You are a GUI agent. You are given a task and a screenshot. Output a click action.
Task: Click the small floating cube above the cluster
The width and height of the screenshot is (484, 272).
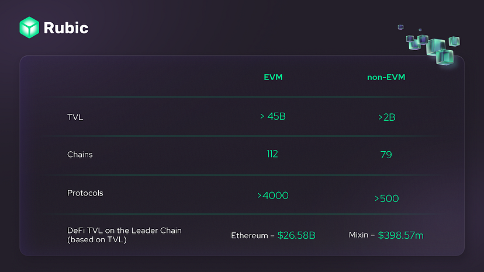(x=400, y=27)
